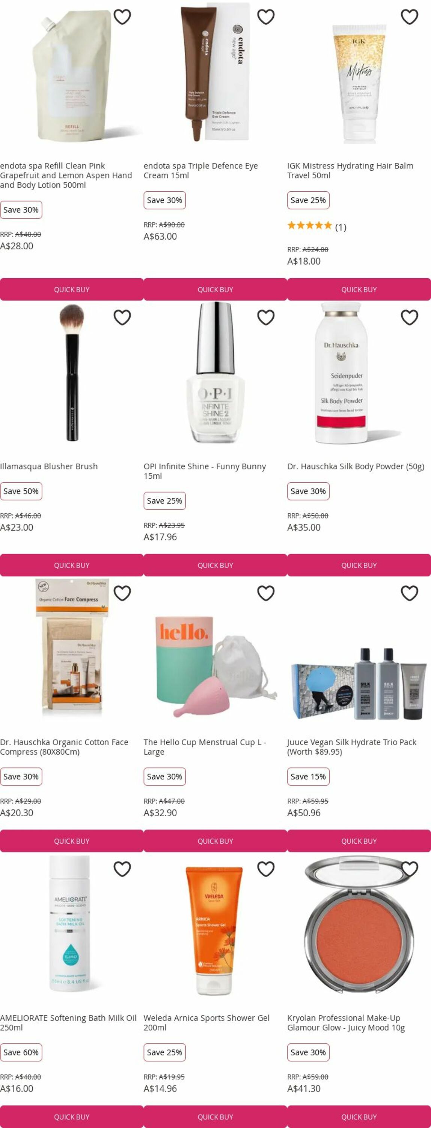
Task: Wishlist the Juuce Vegan Silk Trio Pack
Action: [410, 593]
